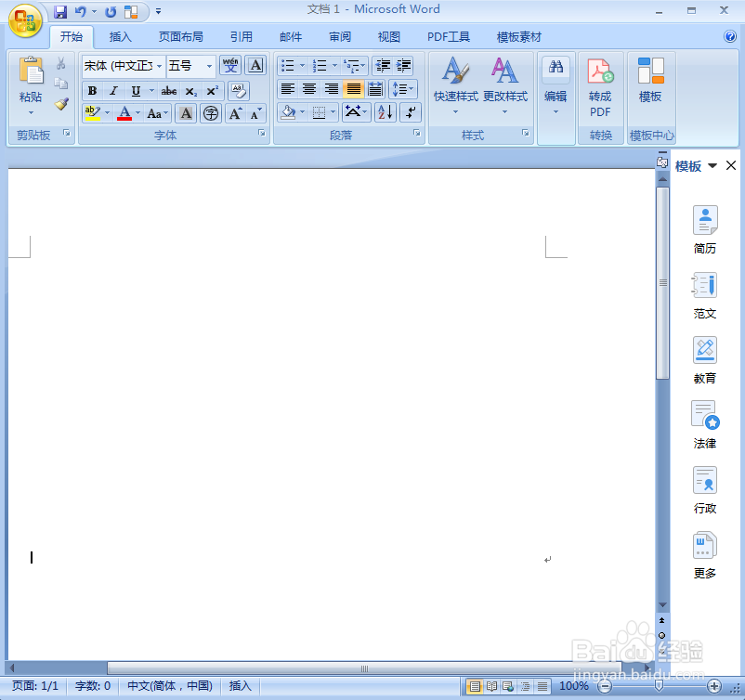Open 法律 legal templates in side panel

[x=705, y=425]
